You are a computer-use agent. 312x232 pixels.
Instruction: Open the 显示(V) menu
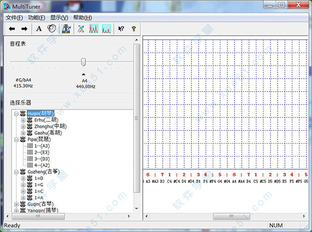coord(59,18)
